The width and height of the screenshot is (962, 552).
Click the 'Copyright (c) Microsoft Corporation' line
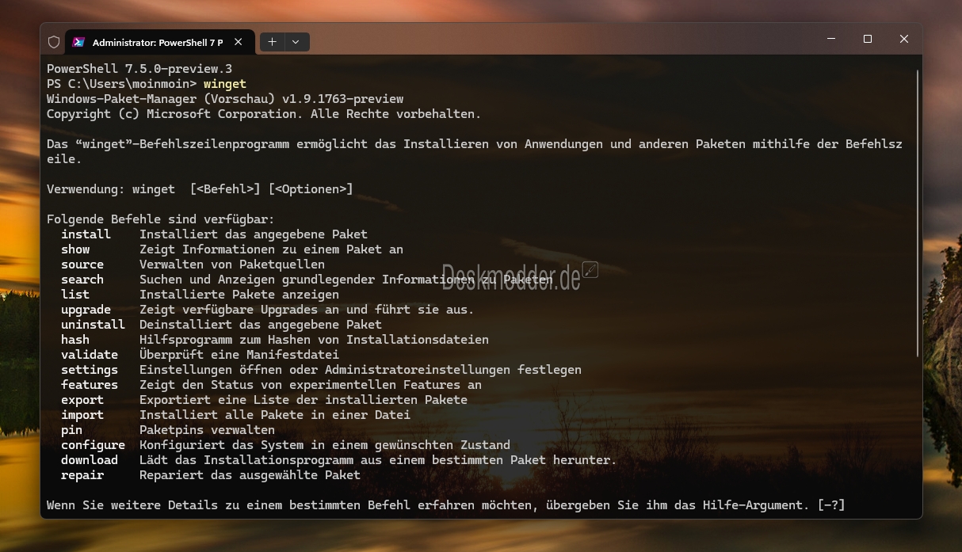[264, 114]
